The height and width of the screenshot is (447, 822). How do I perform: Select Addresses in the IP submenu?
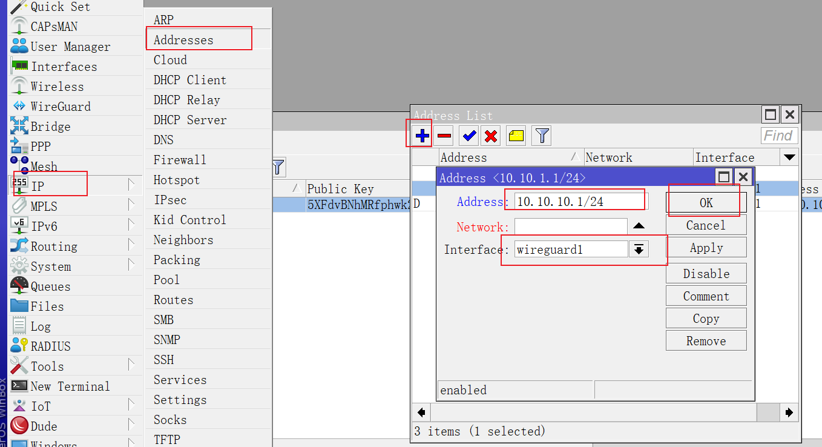coord(183,40)
